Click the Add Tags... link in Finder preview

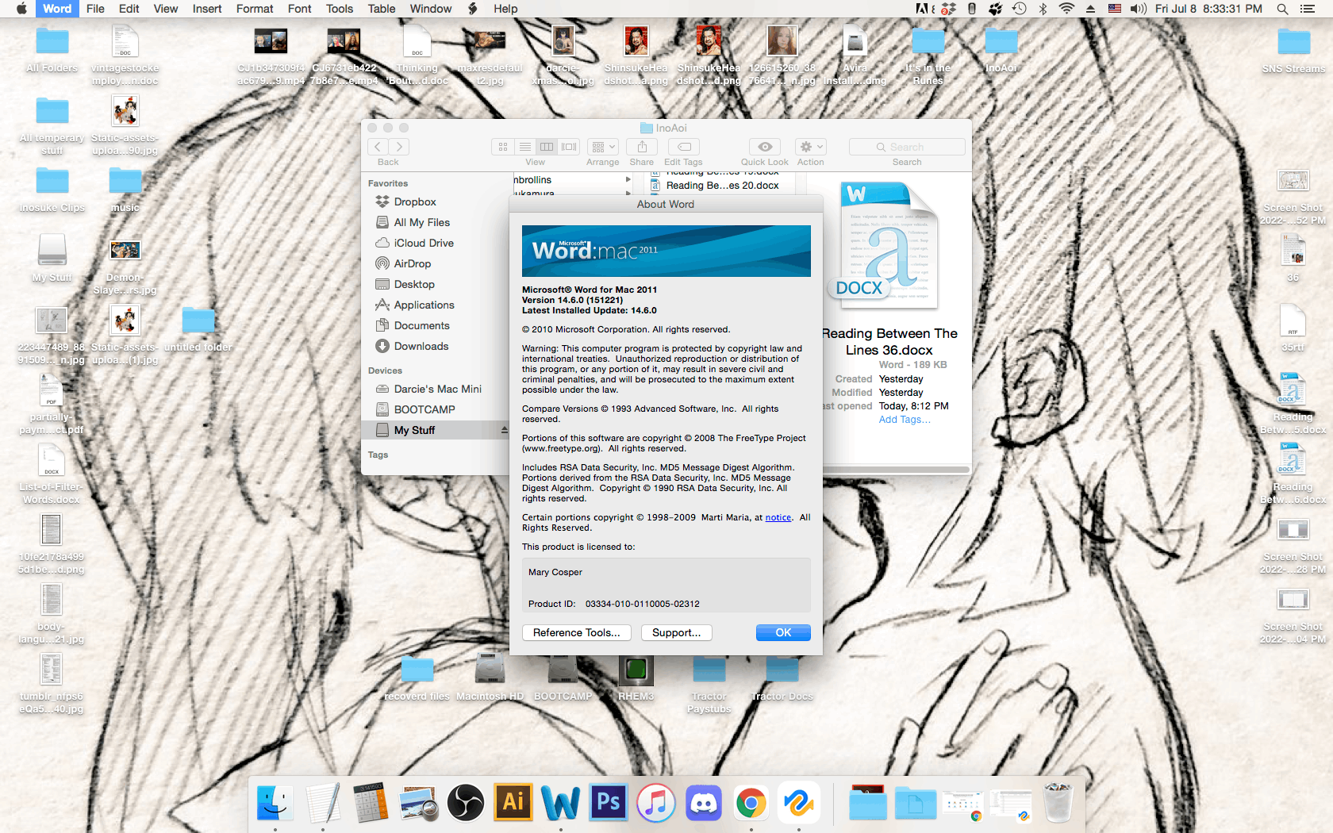pos(905,420)
